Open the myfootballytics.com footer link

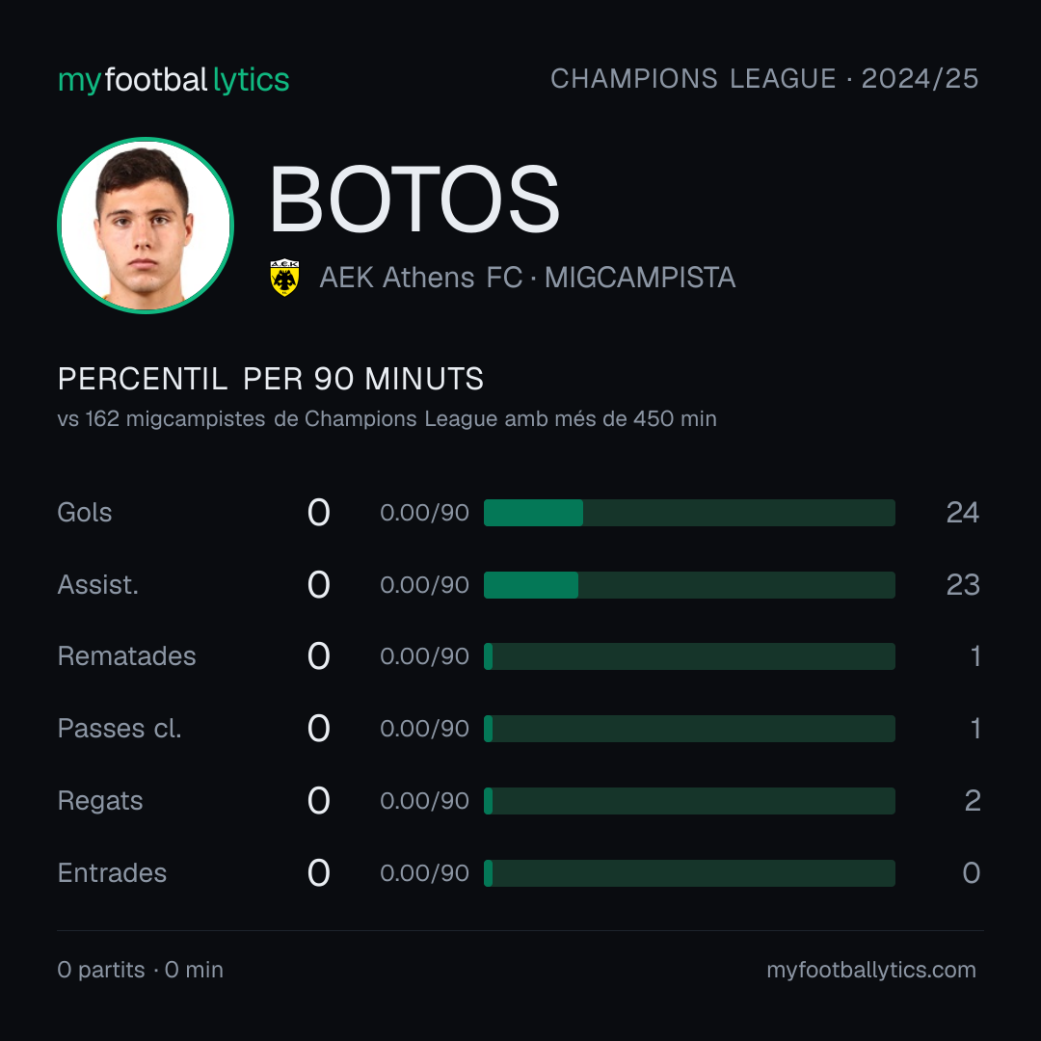pos(871,970)
